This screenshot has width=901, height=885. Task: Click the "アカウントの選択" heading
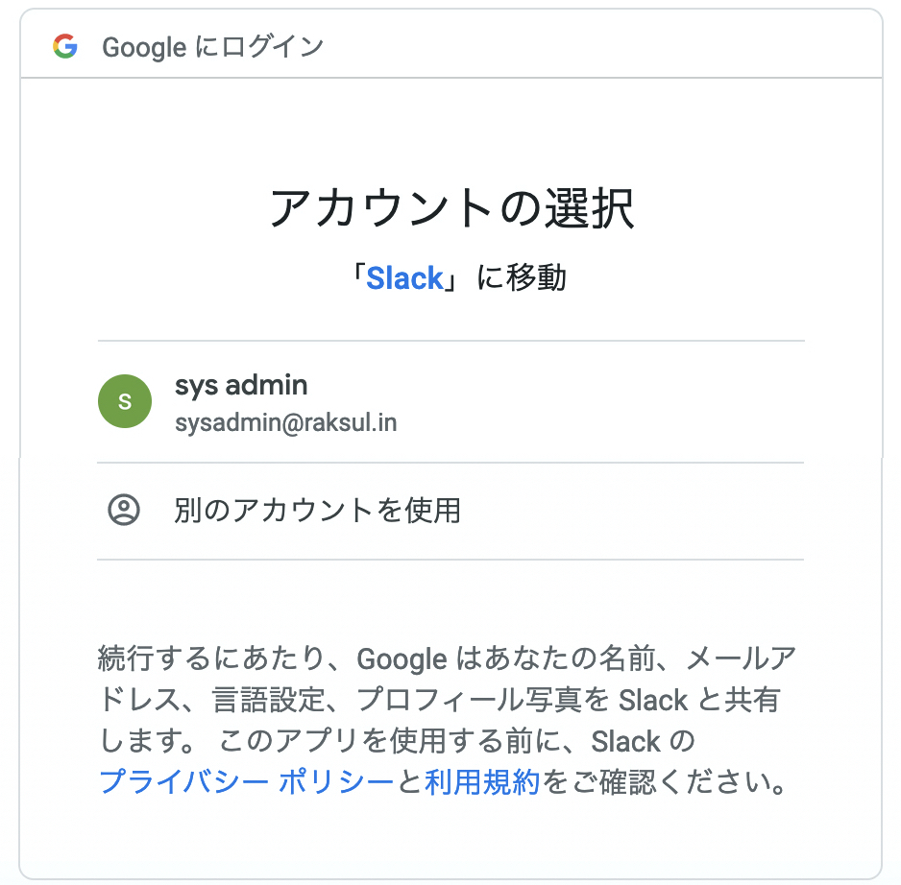[451, 208]
